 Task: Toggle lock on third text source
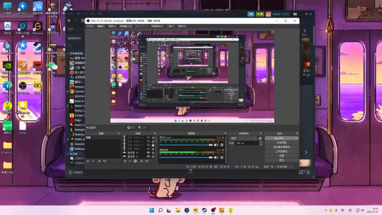(x=153, y=145)
